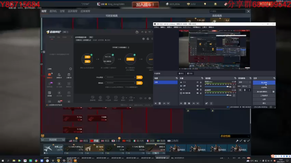291x163 pixels.
Task: Add a scene transition with plus button
Action: pyautogui.click(x=240, y=90)
